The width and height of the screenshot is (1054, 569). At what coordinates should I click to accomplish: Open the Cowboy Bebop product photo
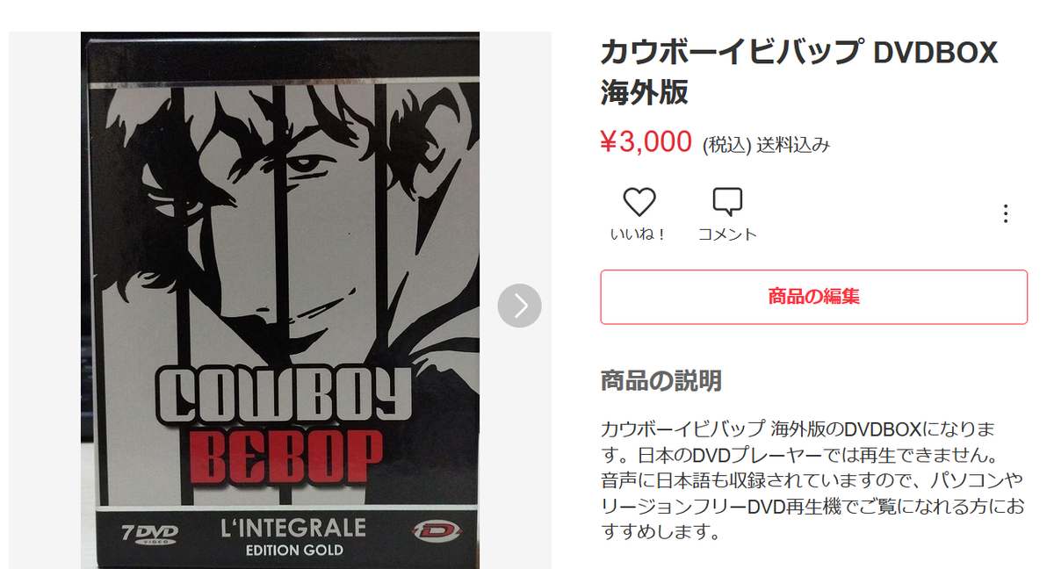coord(280,300)
